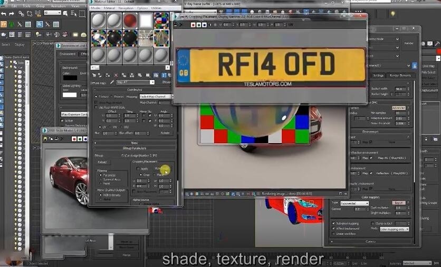Click the Select Object cursor icon
Viewport: 441px width, 267px height.
click(65, 13)
